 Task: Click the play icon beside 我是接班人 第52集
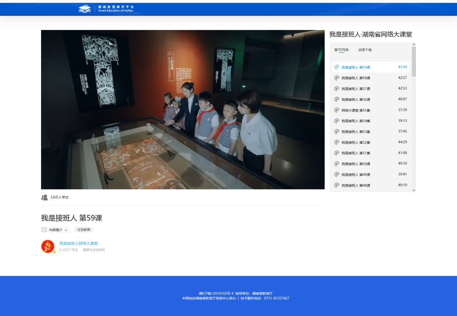[337, 143]
